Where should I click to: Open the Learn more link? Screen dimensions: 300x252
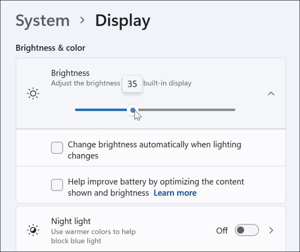(175, 193)
